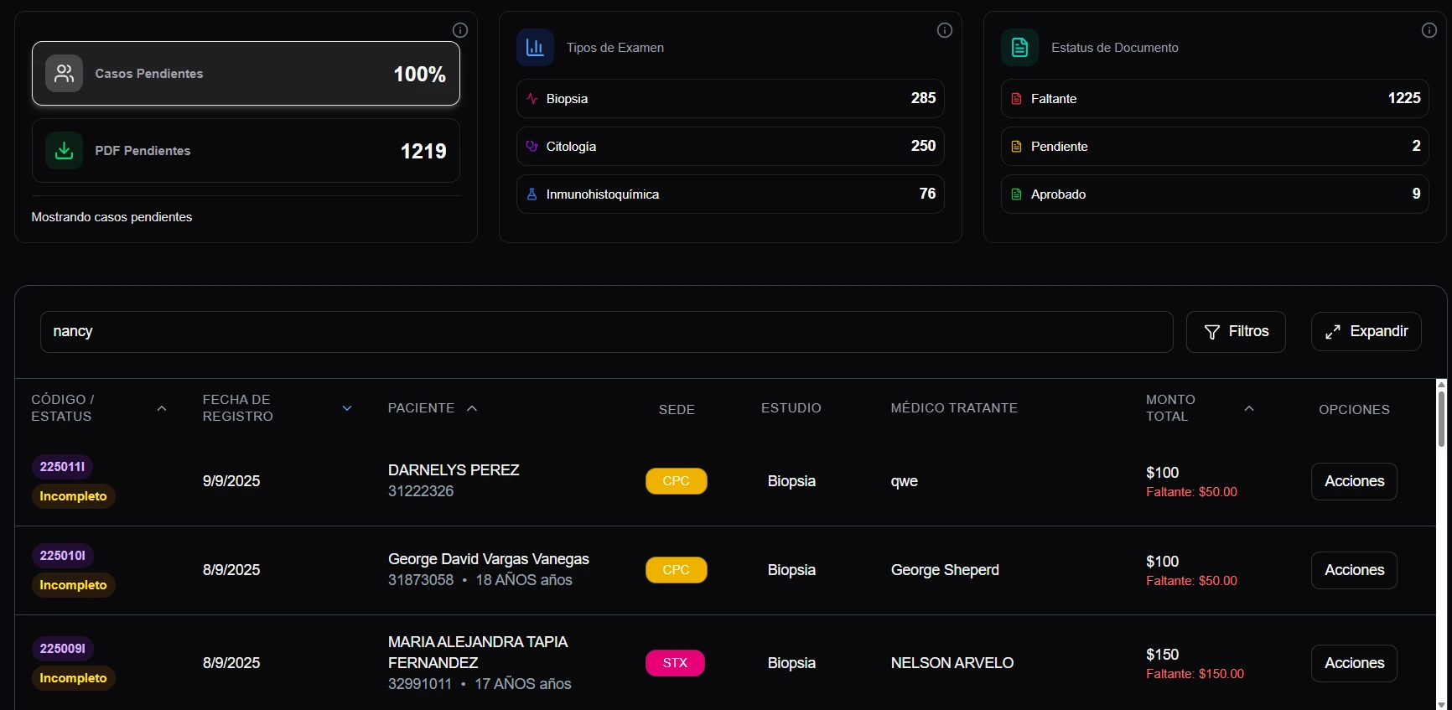Screen dimensions: 1452x710
Task: Click the $150 total amount
Action: (x=1162, y=655)
